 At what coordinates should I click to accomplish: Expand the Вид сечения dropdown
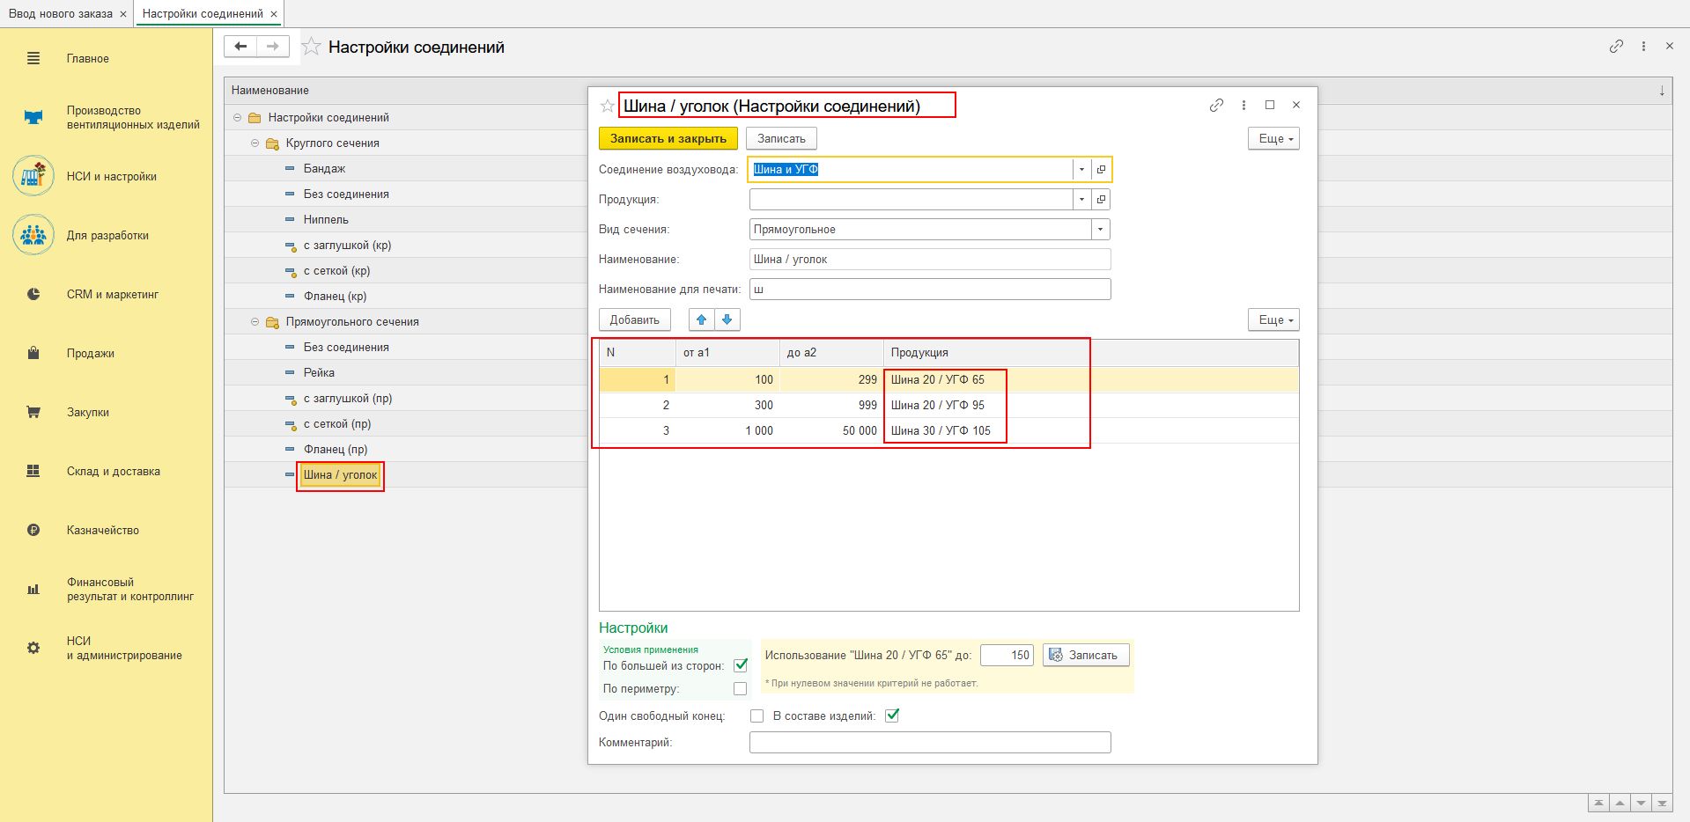point(1100,230)
